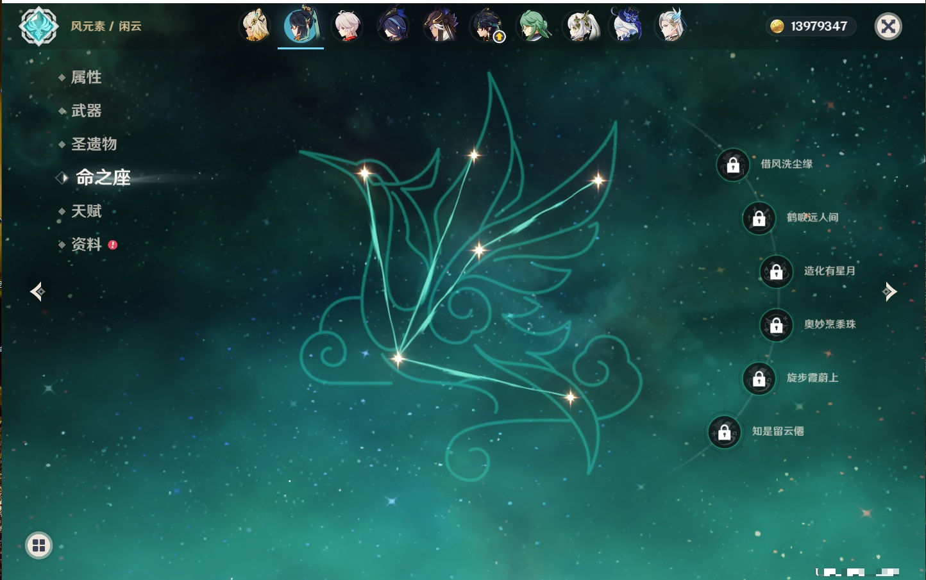Click the 奥妙烹黍珠 label text
Image resolution: width=926 pixels, height=580 pixels.
click(830, 324)
